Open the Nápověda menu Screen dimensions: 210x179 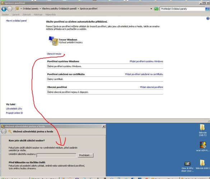tap(51, 14)
